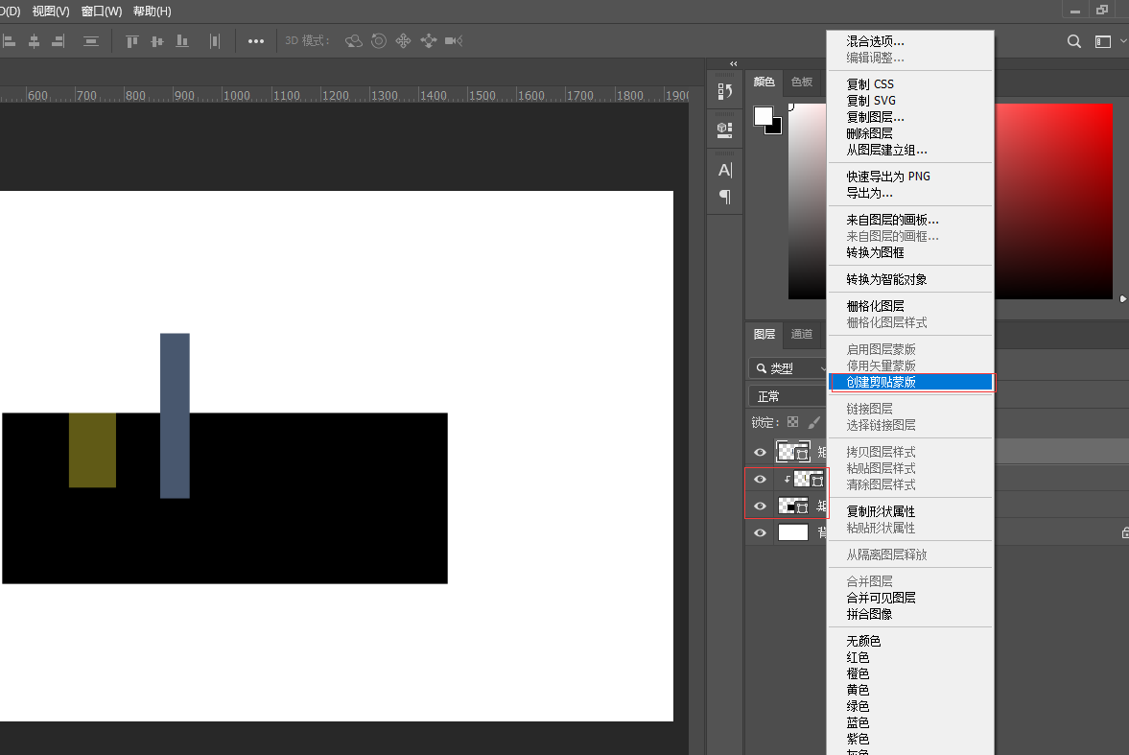Open the layer filter type dropdown
This screenshot has width=1129, height=755.
coord(788,368)
